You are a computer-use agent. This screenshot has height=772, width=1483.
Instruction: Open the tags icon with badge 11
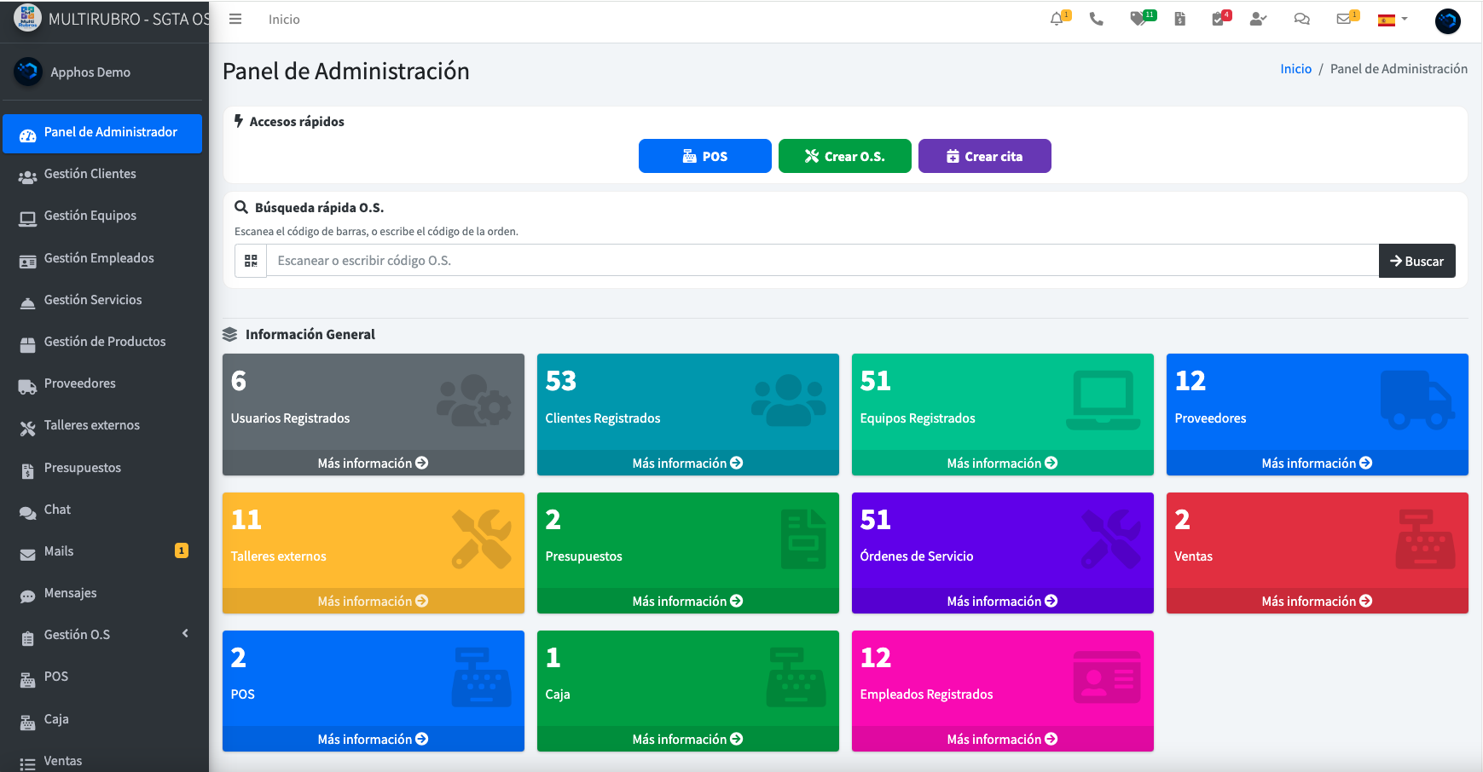(x=1138, y=19)
